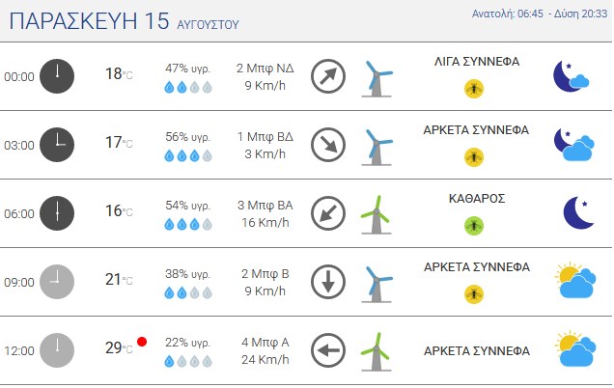Click the yellow mosquito icon at 00:00
The width and height of the screenshot is (614, 388).
474,89
